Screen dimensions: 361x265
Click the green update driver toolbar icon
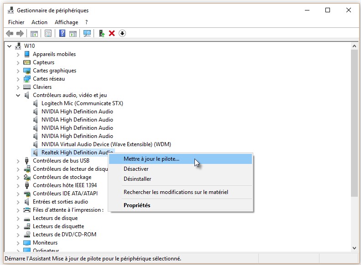coord(102,33)
